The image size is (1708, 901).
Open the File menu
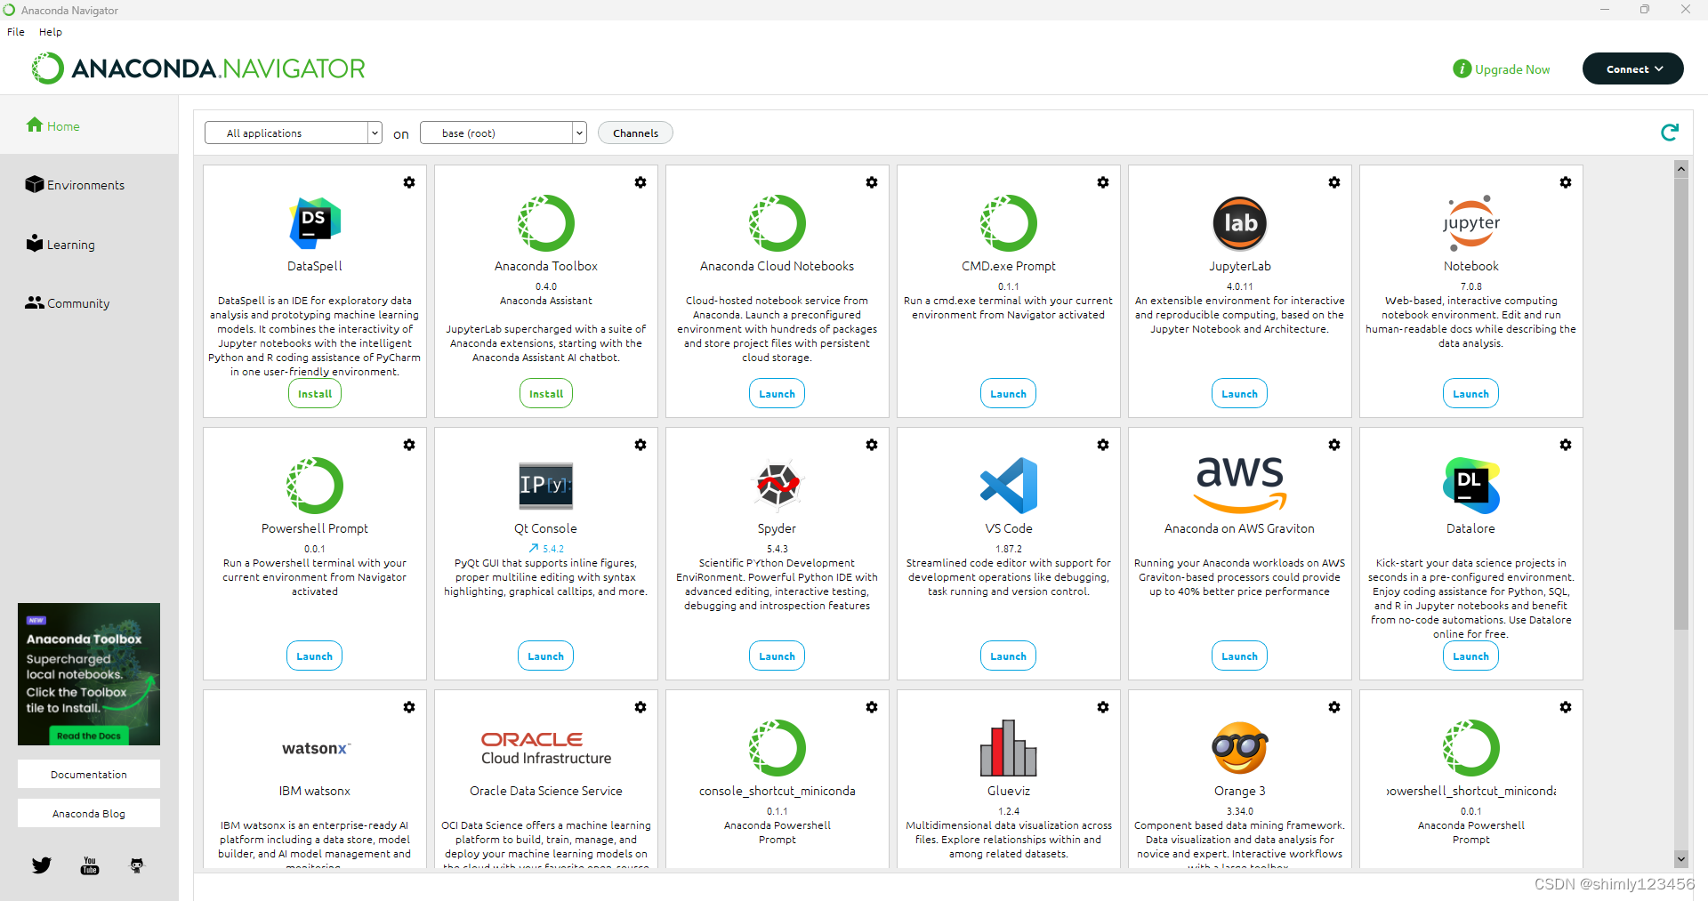point(16,32)
